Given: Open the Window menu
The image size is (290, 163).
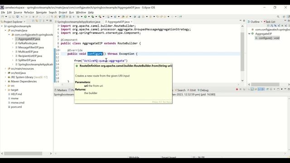Looking at the screenshot, I should click(x=81, y=12).
